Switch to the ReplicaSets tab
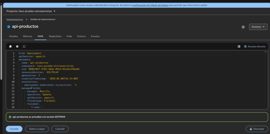Screen dimensions: 270x134 [55, 36]
